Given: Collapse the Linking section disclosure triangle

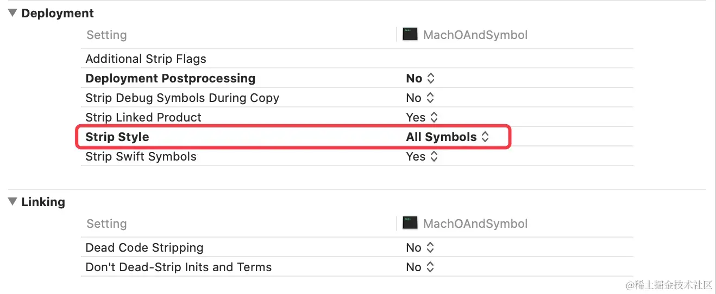Looking at the screenshot, I should [12, 202].
